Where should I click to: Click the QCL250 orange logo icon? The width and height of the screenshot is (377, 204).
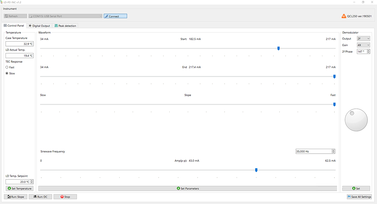tap(344, 16)
